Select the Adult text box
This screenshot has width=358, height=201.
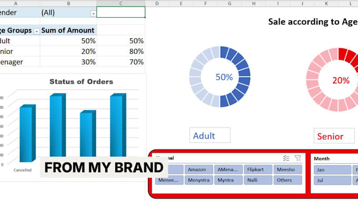click(x=210, y=135)
